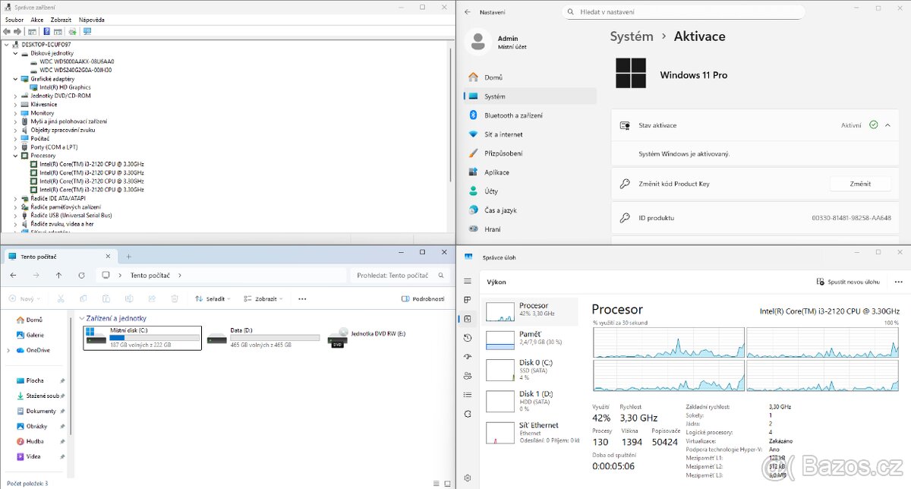Open Task Manager settings via gear icon
This screenshot has width=911, height=489.
tap(468, 478)
